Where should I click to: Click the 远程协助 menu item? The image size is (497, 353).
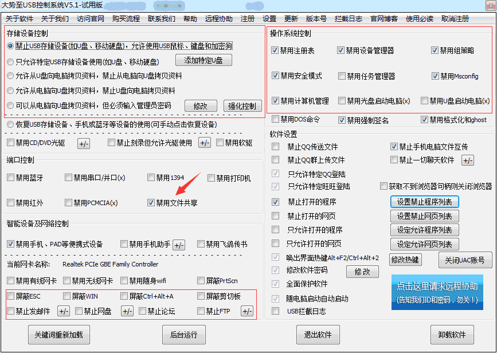[219, 19]
